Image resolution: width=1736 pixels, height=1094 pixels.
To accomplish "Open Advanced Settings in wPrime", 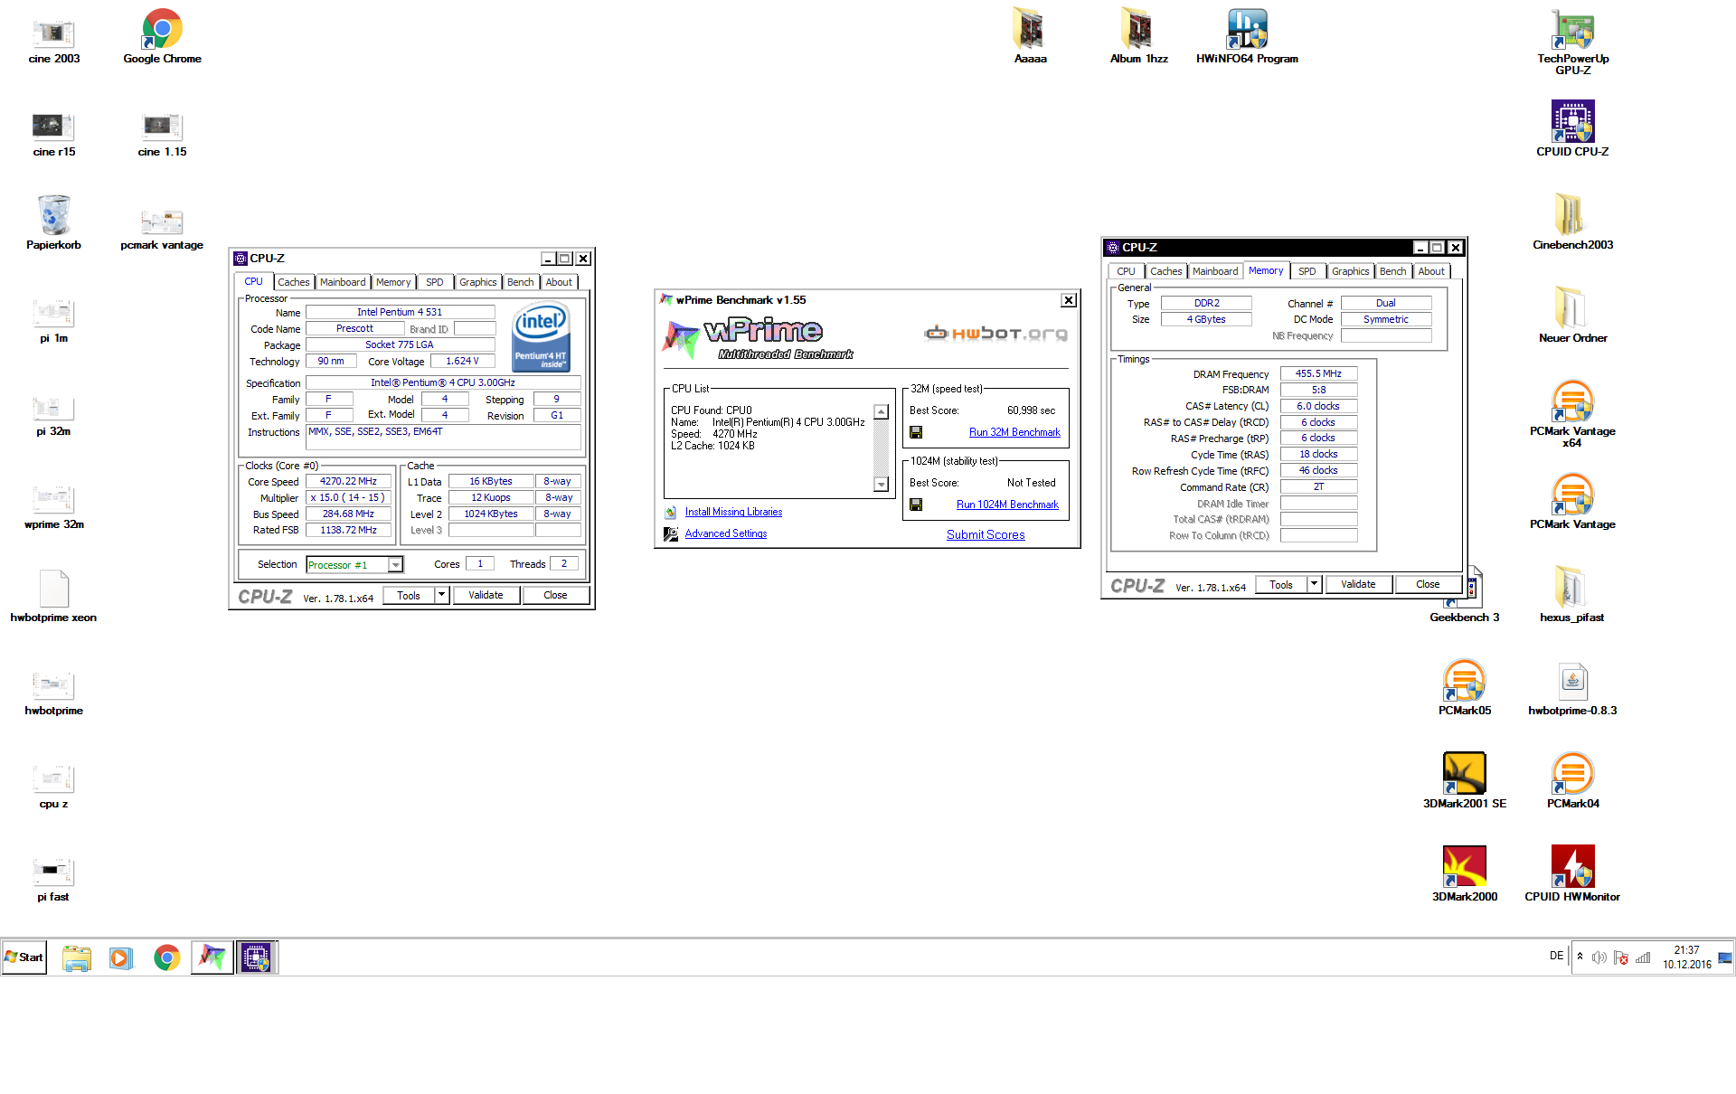I will pyautogui.click(x=725, y=533).
